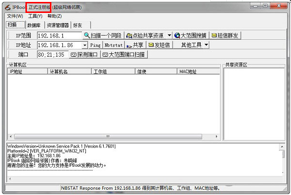Click the computer list horizontal scrollbar thumb
The height and width of the screenshot is (195, 291).
pos(108,136)
